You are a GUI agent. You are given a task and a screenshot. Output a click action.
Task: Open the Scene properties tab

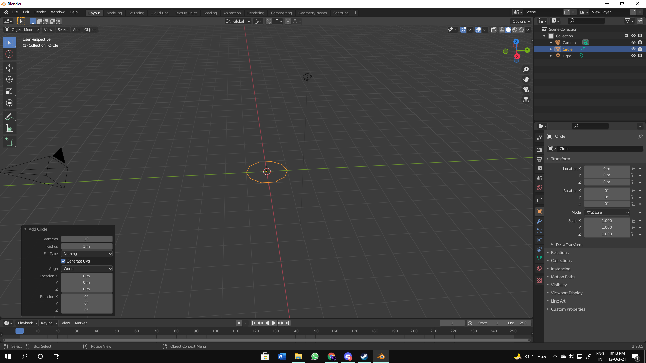click(x=539, y=178)
